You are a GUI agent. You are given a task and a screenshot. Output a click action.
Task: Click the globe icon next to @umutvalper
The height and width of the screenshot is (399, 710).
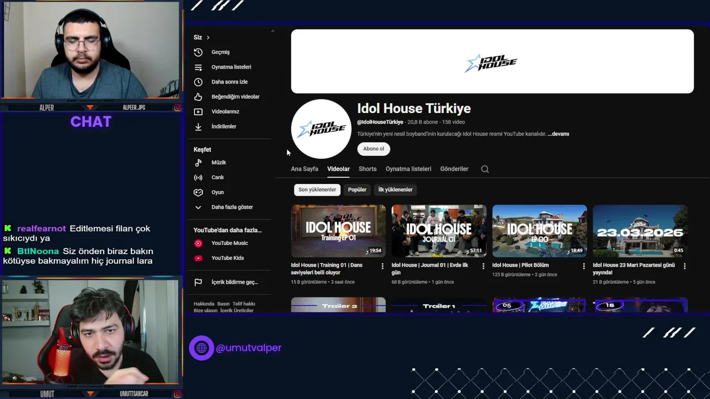[201, 348]
